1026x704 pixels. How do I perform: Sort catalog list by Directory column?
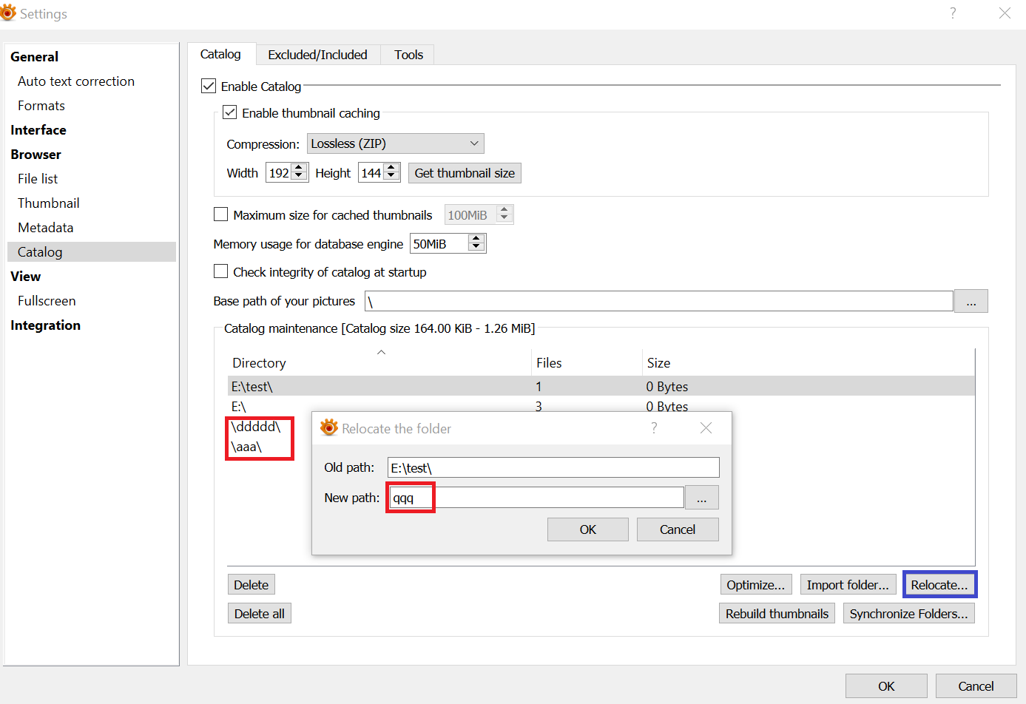[379, 363]
